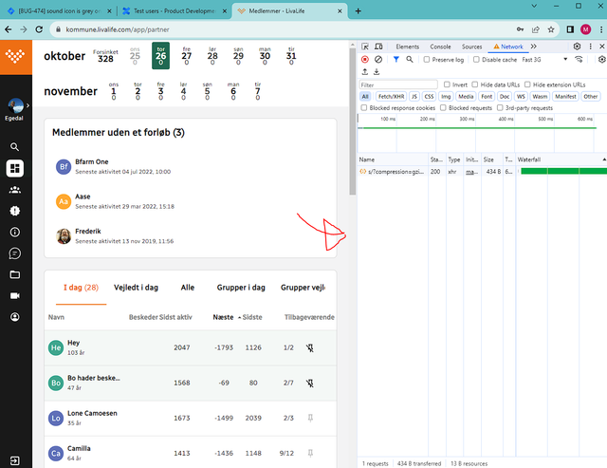Clear the network log
607x468 pixels.
pyautogui.click(x=378, y=60)
